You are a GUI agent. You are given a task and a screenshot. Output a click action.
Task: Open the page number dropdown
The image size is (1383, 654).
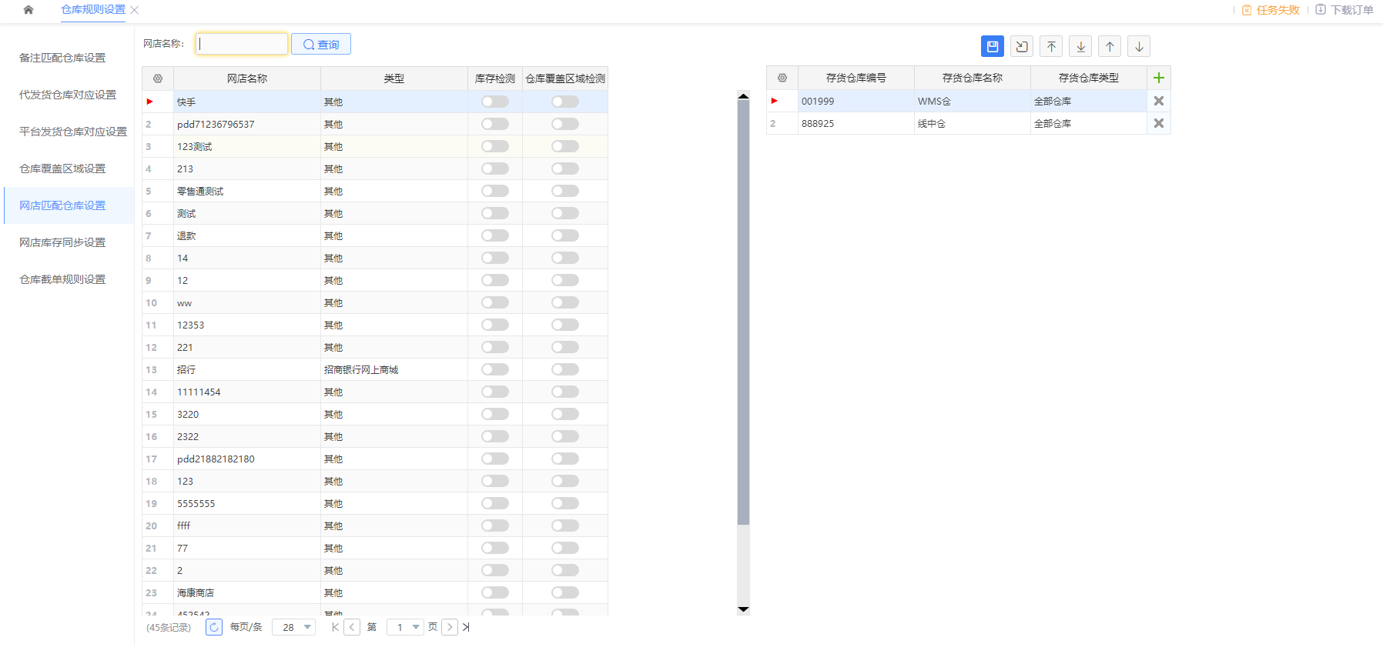pos(405,627)
